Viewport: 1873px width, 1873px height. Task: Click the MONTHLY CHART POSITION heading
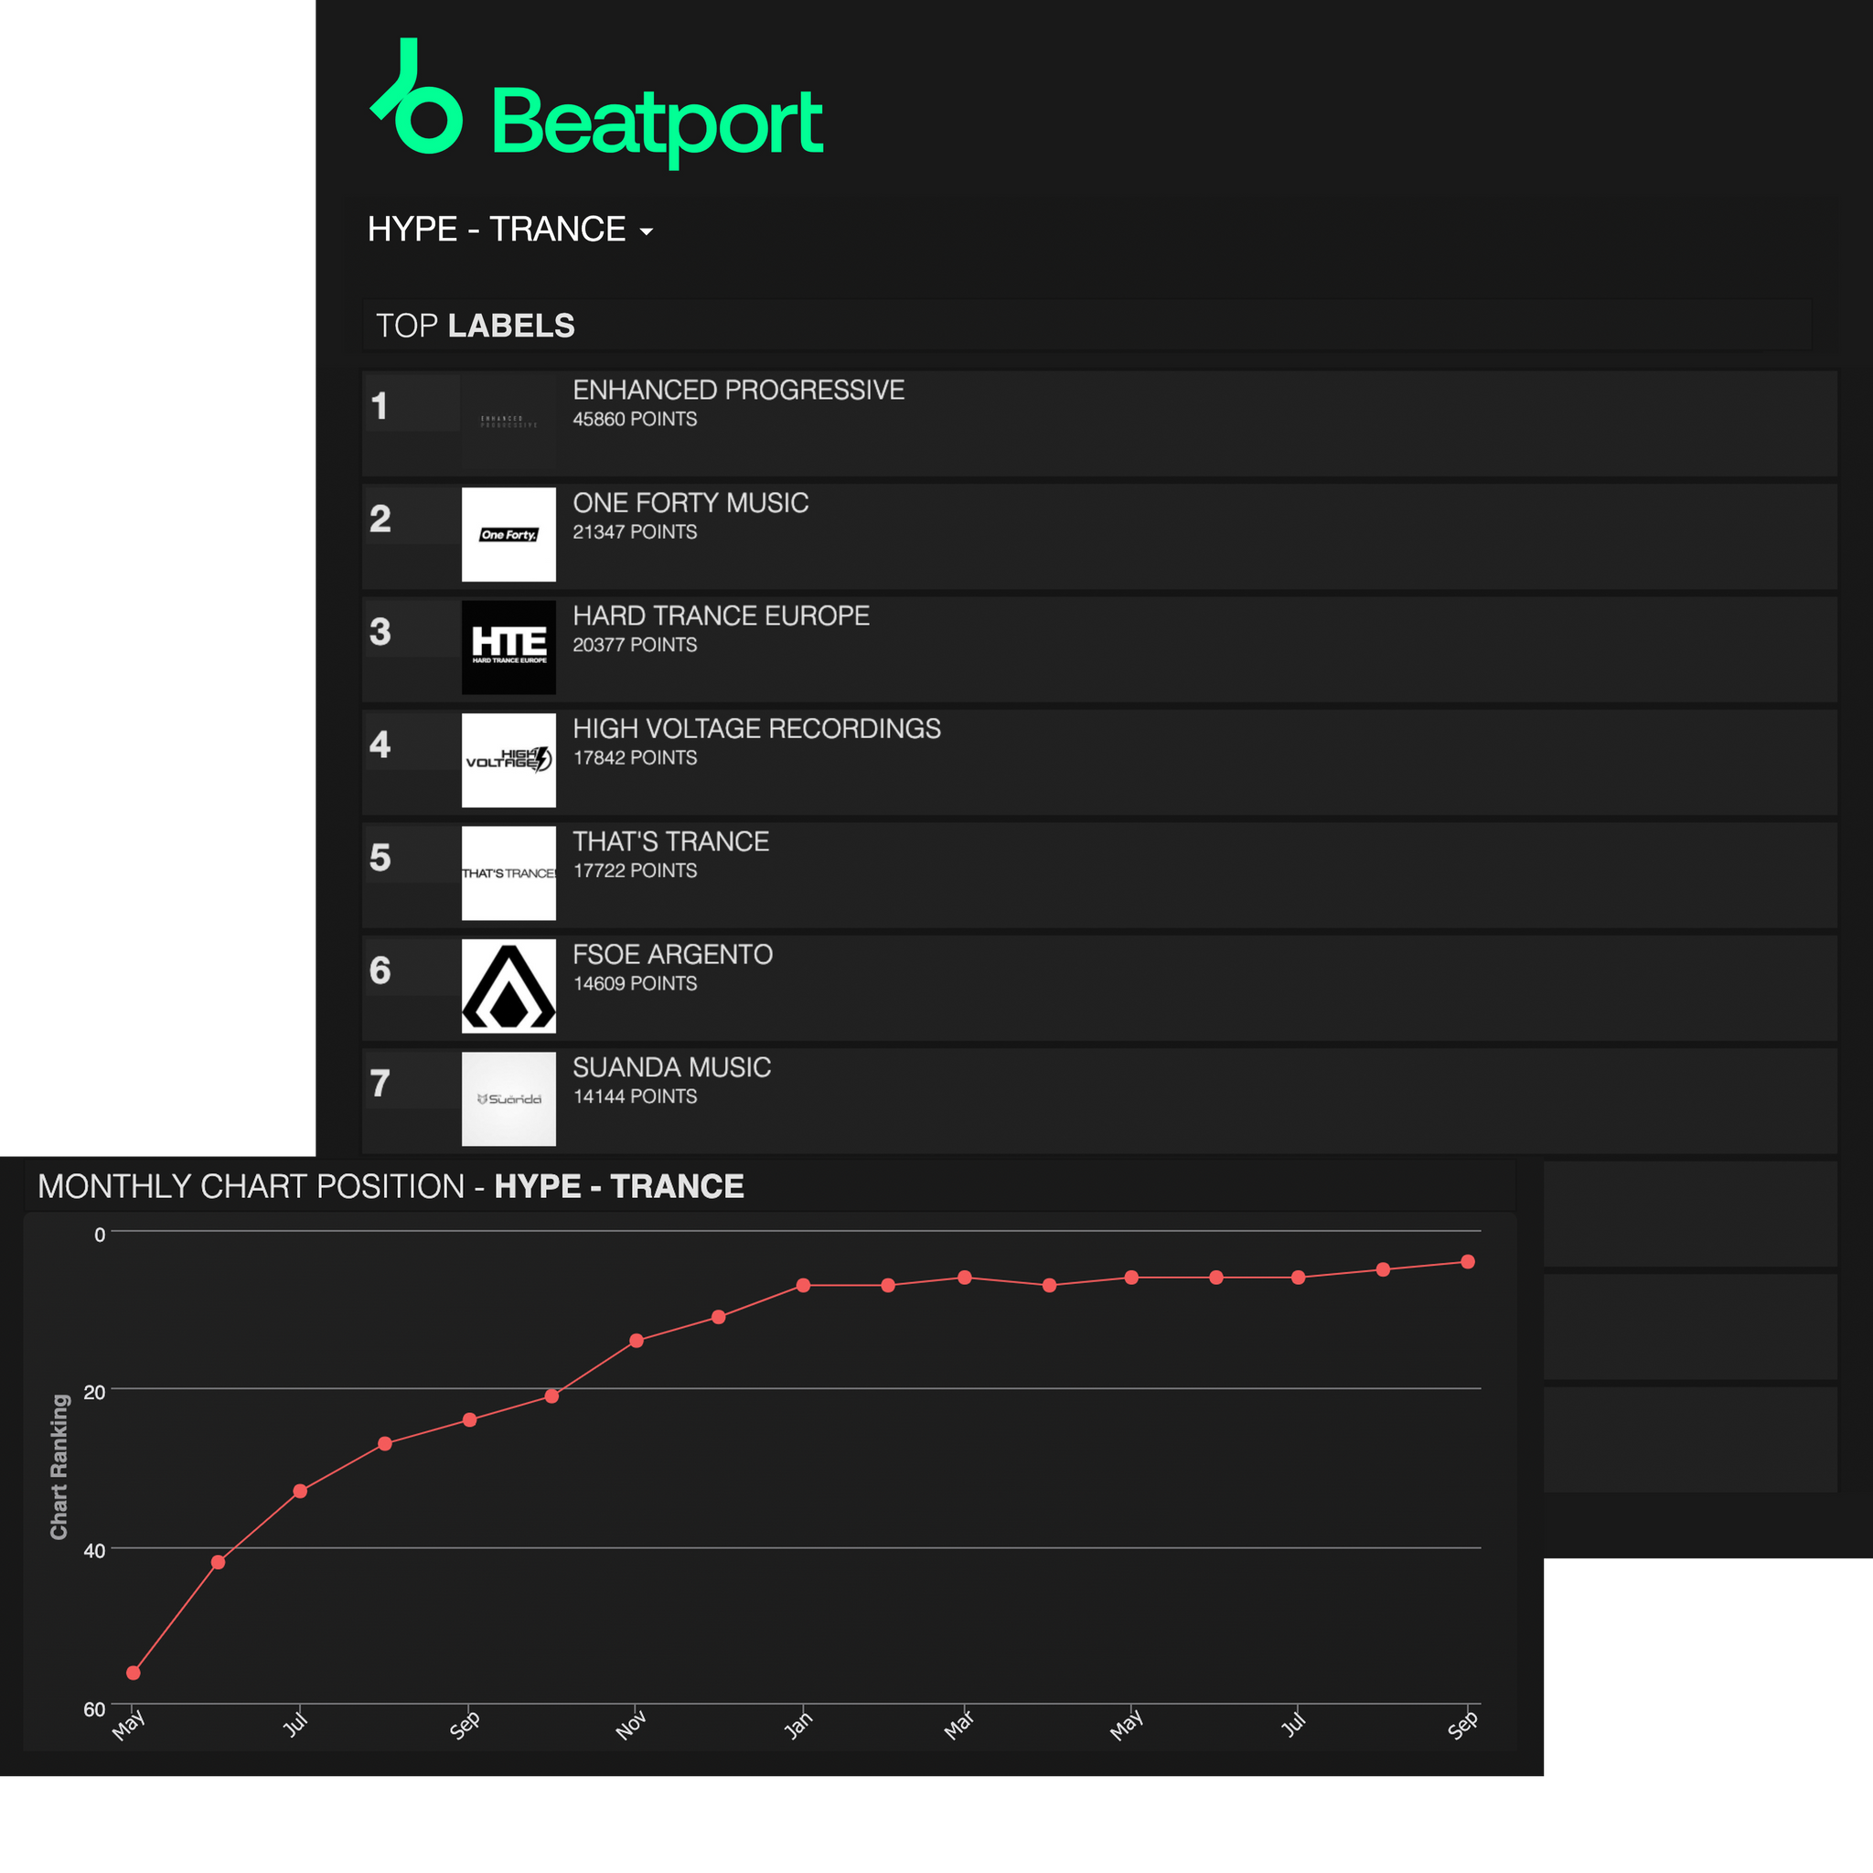(x=391, y=1186)
